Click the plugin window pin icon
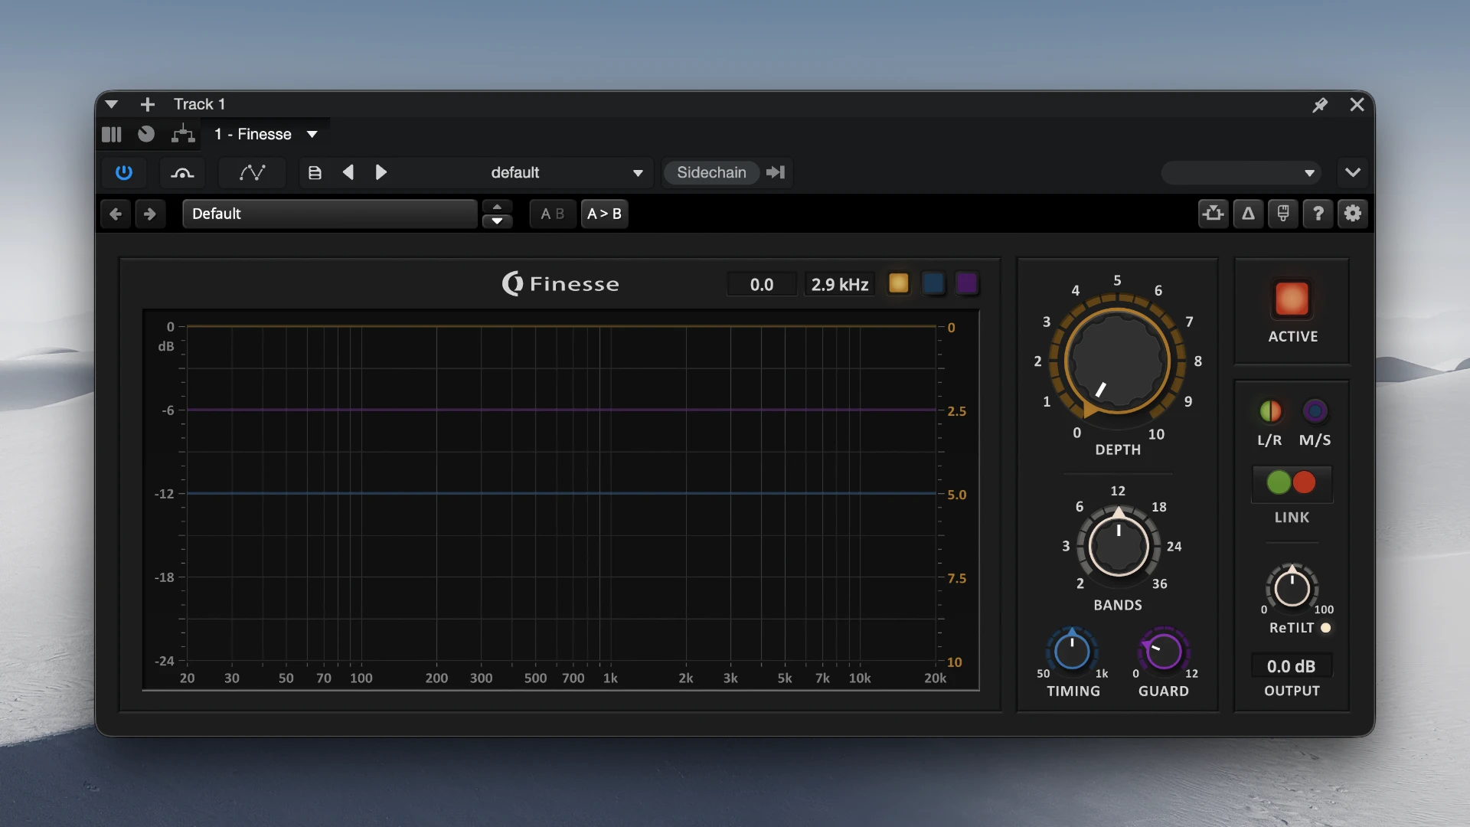 tap(1320, 105)
